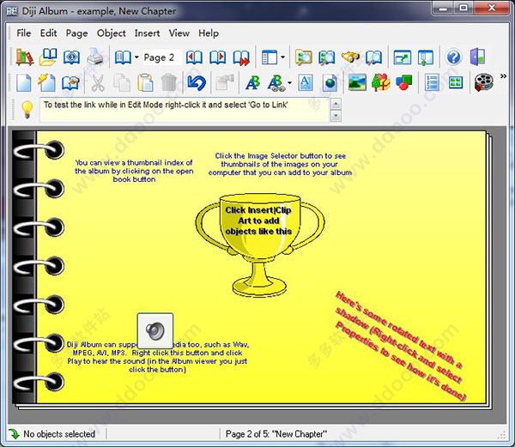Open album properties book icon
The image size is (515, 447).
71,57
